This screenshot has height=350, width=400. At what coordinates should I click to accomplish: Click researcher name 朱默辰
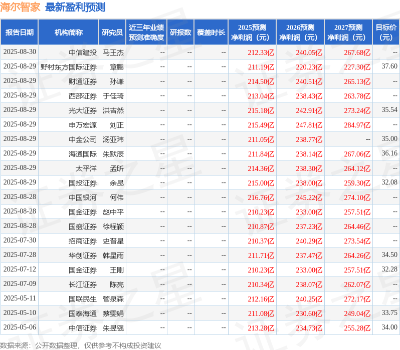(113, 154)
